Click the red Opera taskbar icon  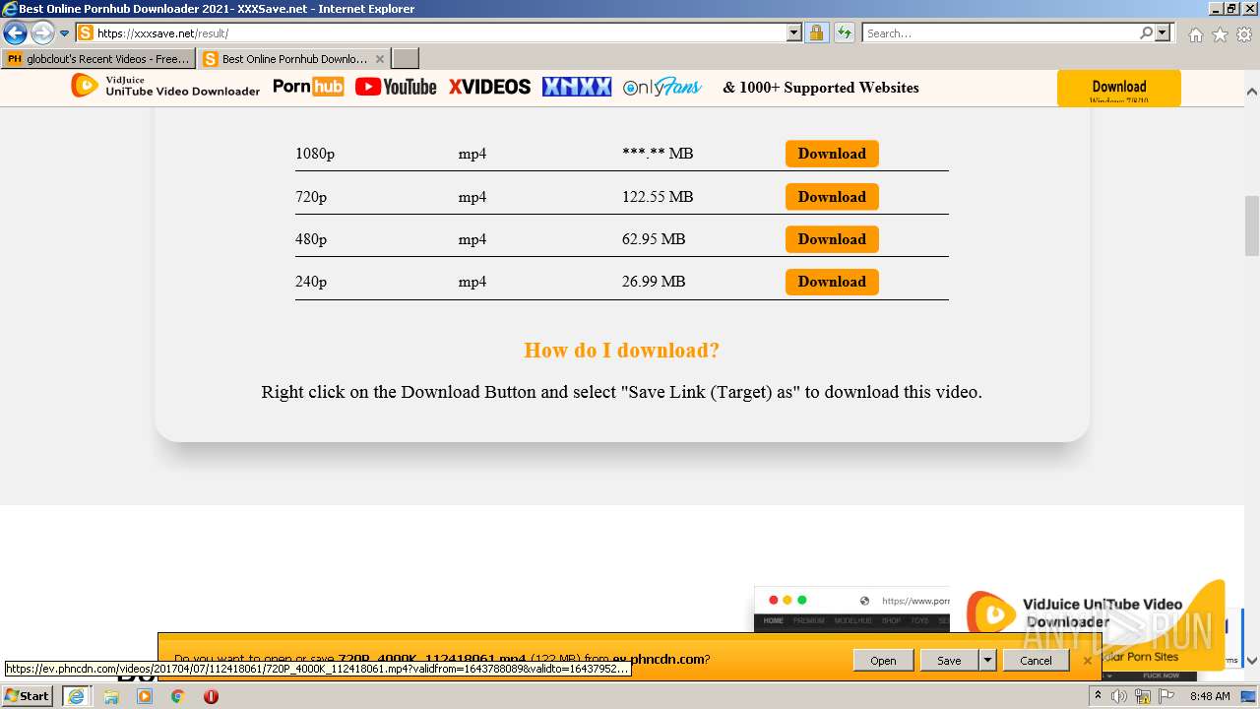pyautogui.click(x=211, y=696)
